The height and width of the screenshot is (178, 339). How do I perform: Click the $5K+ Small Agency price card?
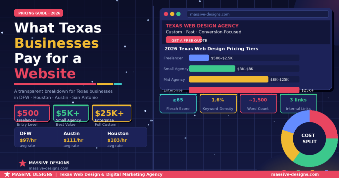(71, 113)
